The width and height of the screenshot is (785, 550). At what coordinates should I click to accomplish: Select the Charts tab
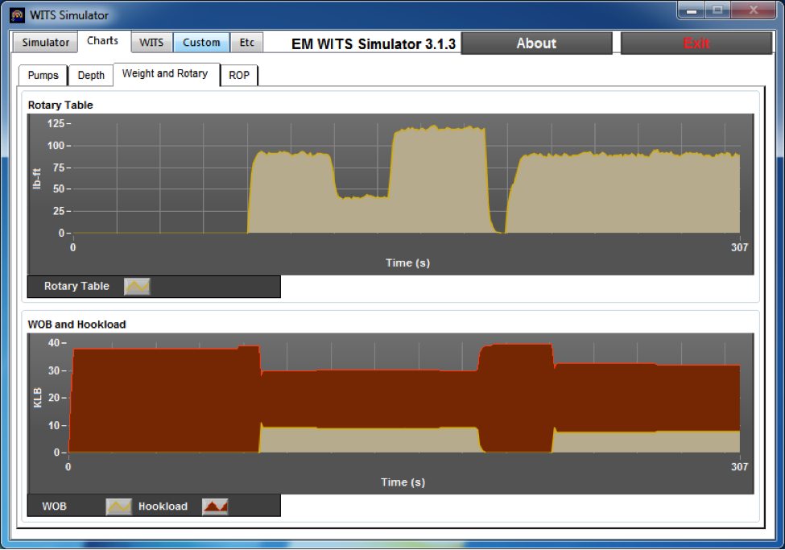(104, 40)
